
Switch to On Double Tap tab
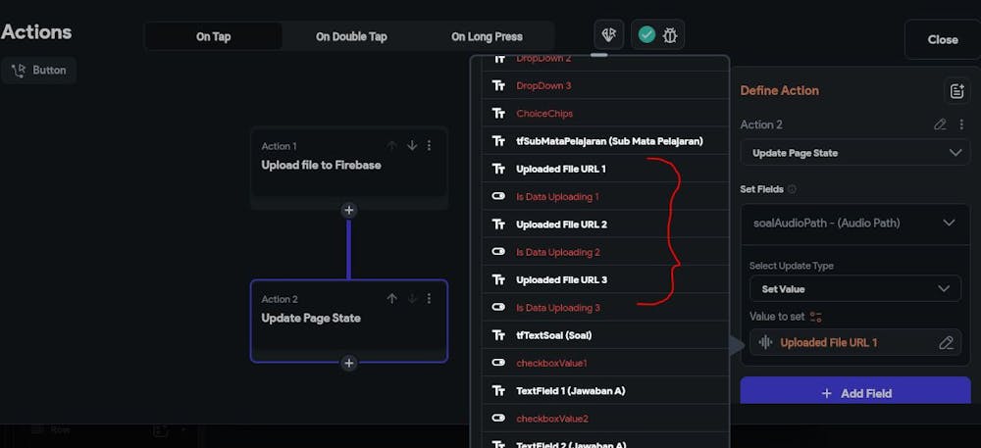pos(351,36)
